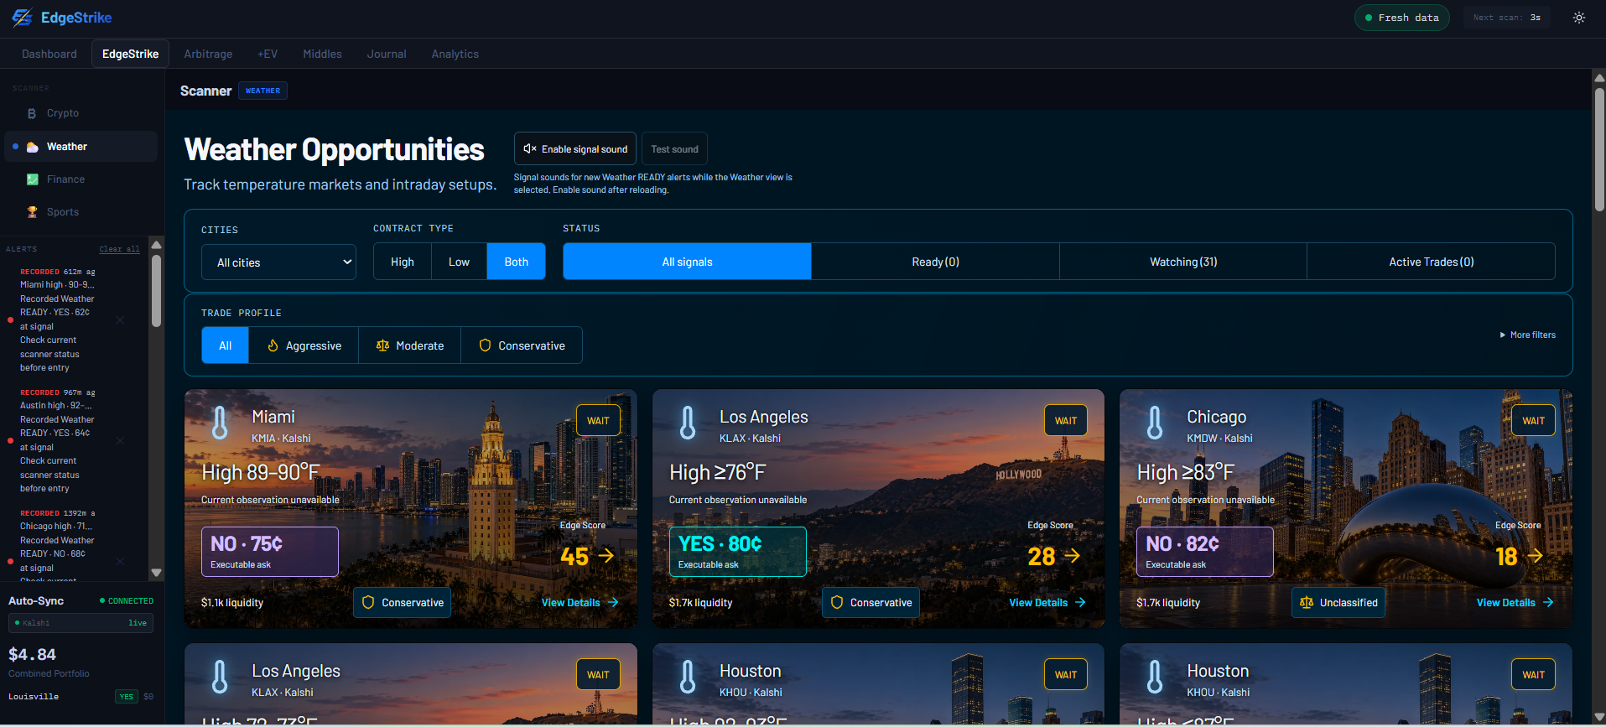The width and height of the screenshot is (1606, 727).
Task: Click the thermometer icon on the Miami card
Action: pos(220,423)
